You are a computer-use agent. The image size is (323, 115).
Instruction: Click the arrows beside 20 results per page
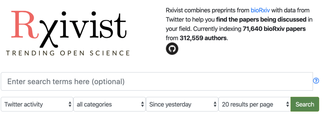tap(287, 104)
